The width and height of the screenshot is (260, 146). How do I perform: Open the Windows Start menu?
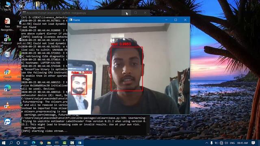4,143
